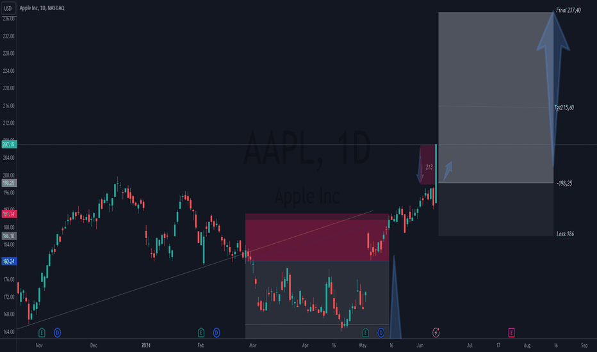Click the 176.00 price scale value
The image size is (597, 352).
pos(8,279)
